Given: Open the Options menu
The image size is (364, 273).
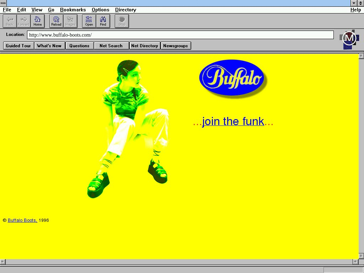Looking at the screenshot, I should (x=100, y=10).
